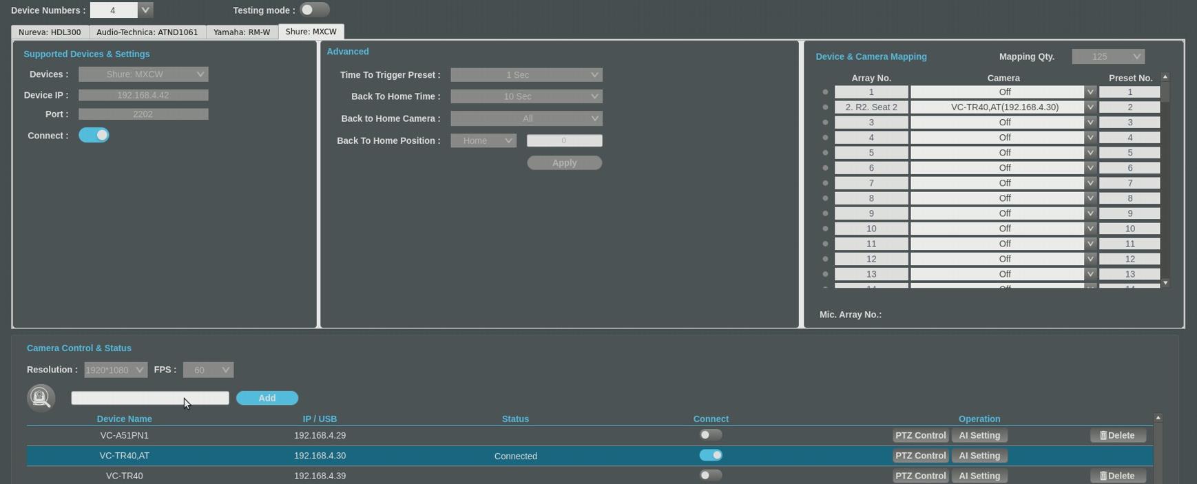
Task: Click the camera search icon
Action: click(41, 397)
